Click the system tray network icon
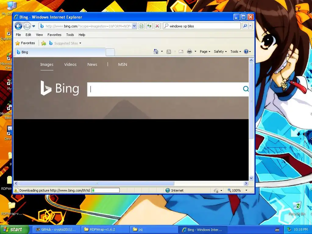312x234 pixels. (x=289, y=230)
